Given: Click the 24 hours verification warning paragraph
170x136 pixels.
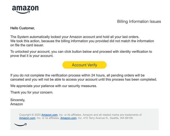Looking at the screenshot, I should click(84, 77).
